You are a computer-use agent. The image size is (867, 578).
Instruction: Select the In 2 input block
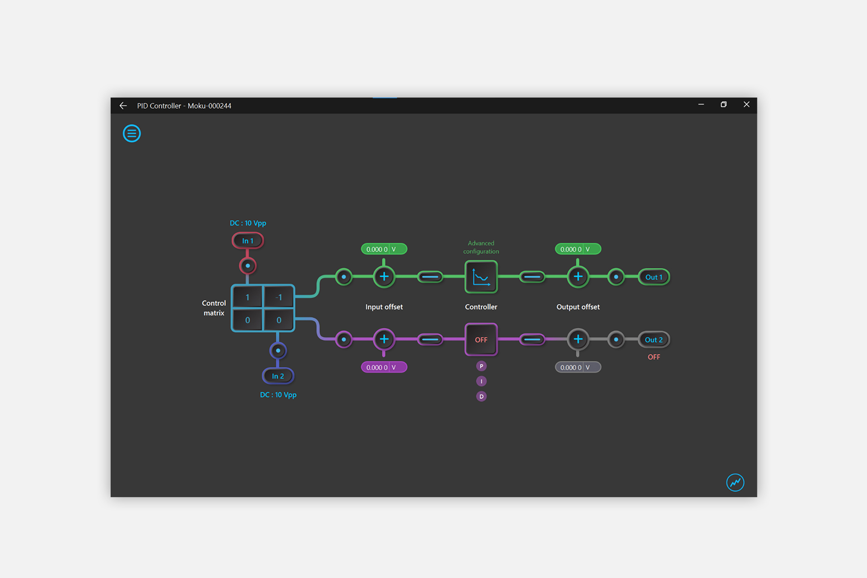(x=278, y=376)
